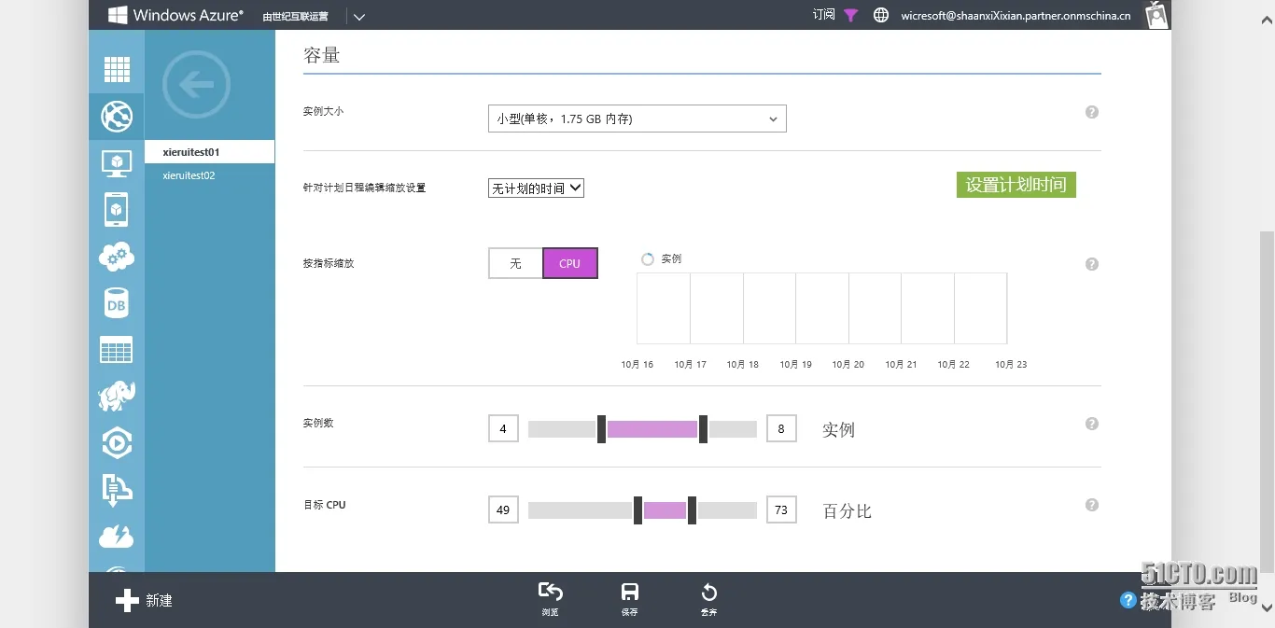Screen dimensions: 1275x628
Task: Click the chart date label 10月 16
Action: click(x=637, y=365)
